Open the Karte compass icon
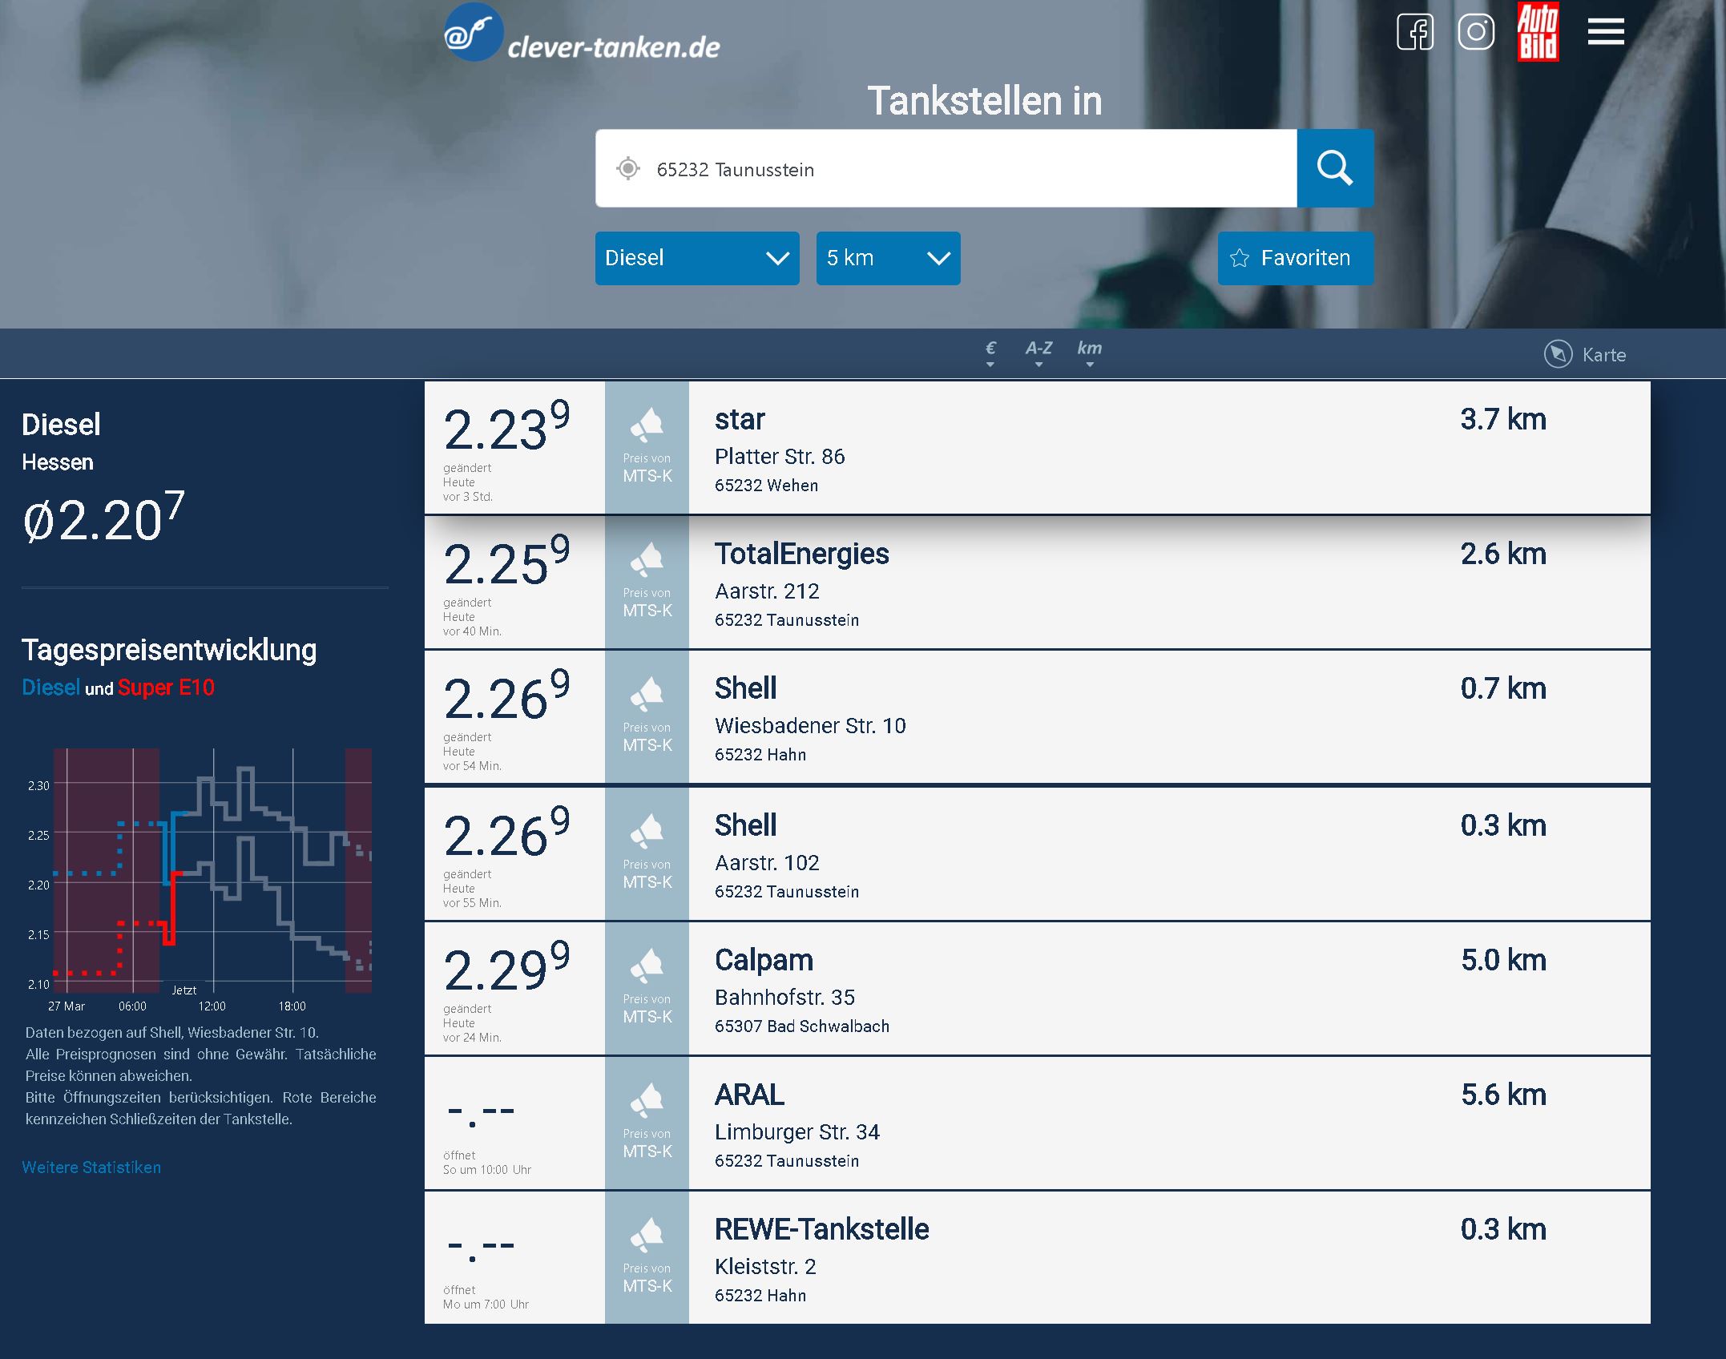The width and height of the screenshot is (1726, 1359). click(x=1558, y=354)
